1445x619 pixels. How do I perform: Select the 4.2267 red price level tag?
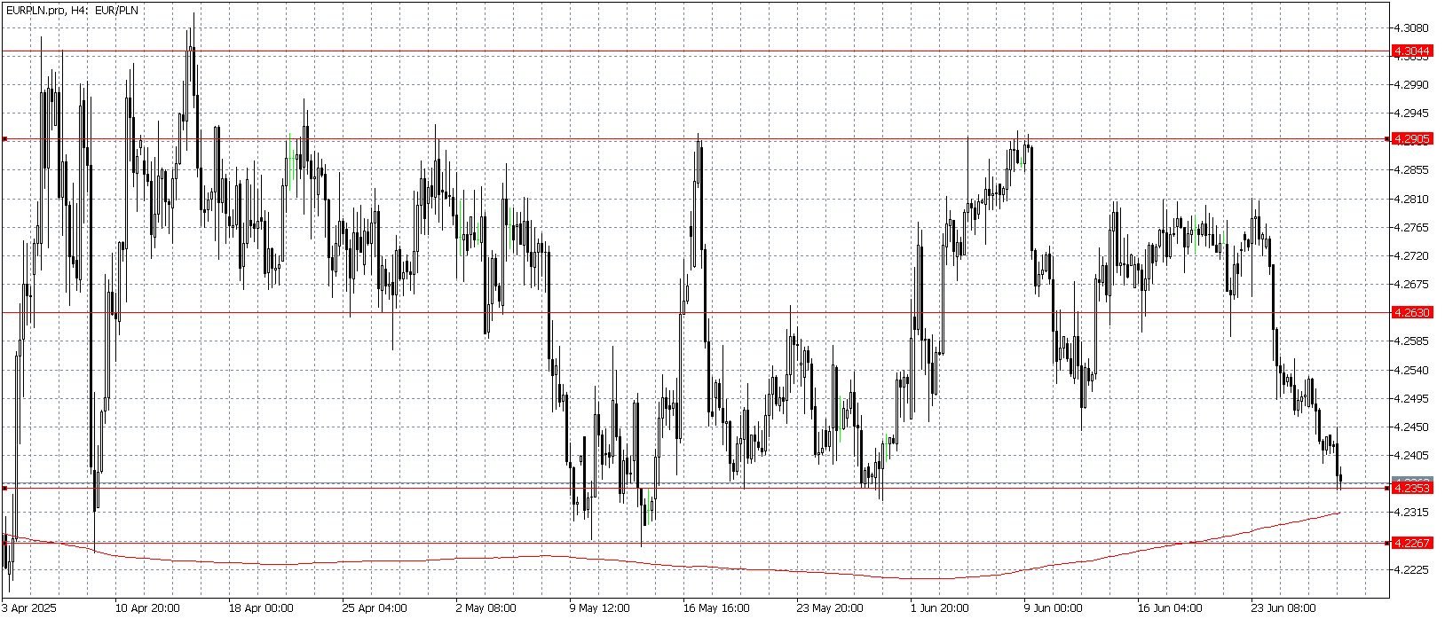1411,543
